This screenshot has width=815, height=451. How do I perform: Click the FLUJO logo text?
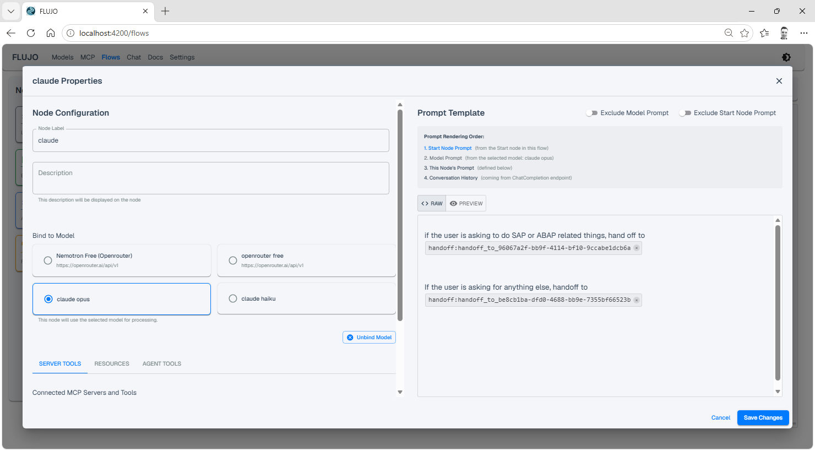25,57
